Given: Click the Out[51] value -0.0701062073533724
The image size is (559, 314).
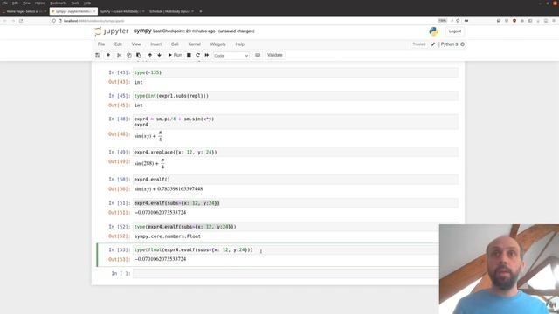Looking at the screenshot, I should coord(160,213).
